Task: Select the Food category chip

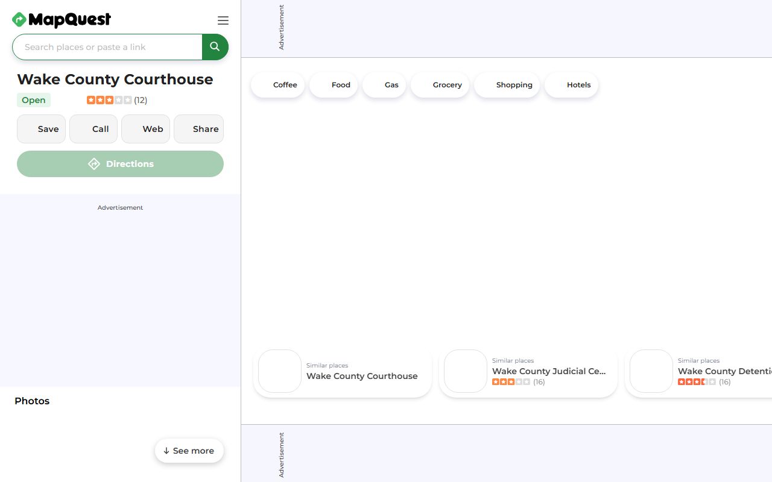Action: [334, 85]
